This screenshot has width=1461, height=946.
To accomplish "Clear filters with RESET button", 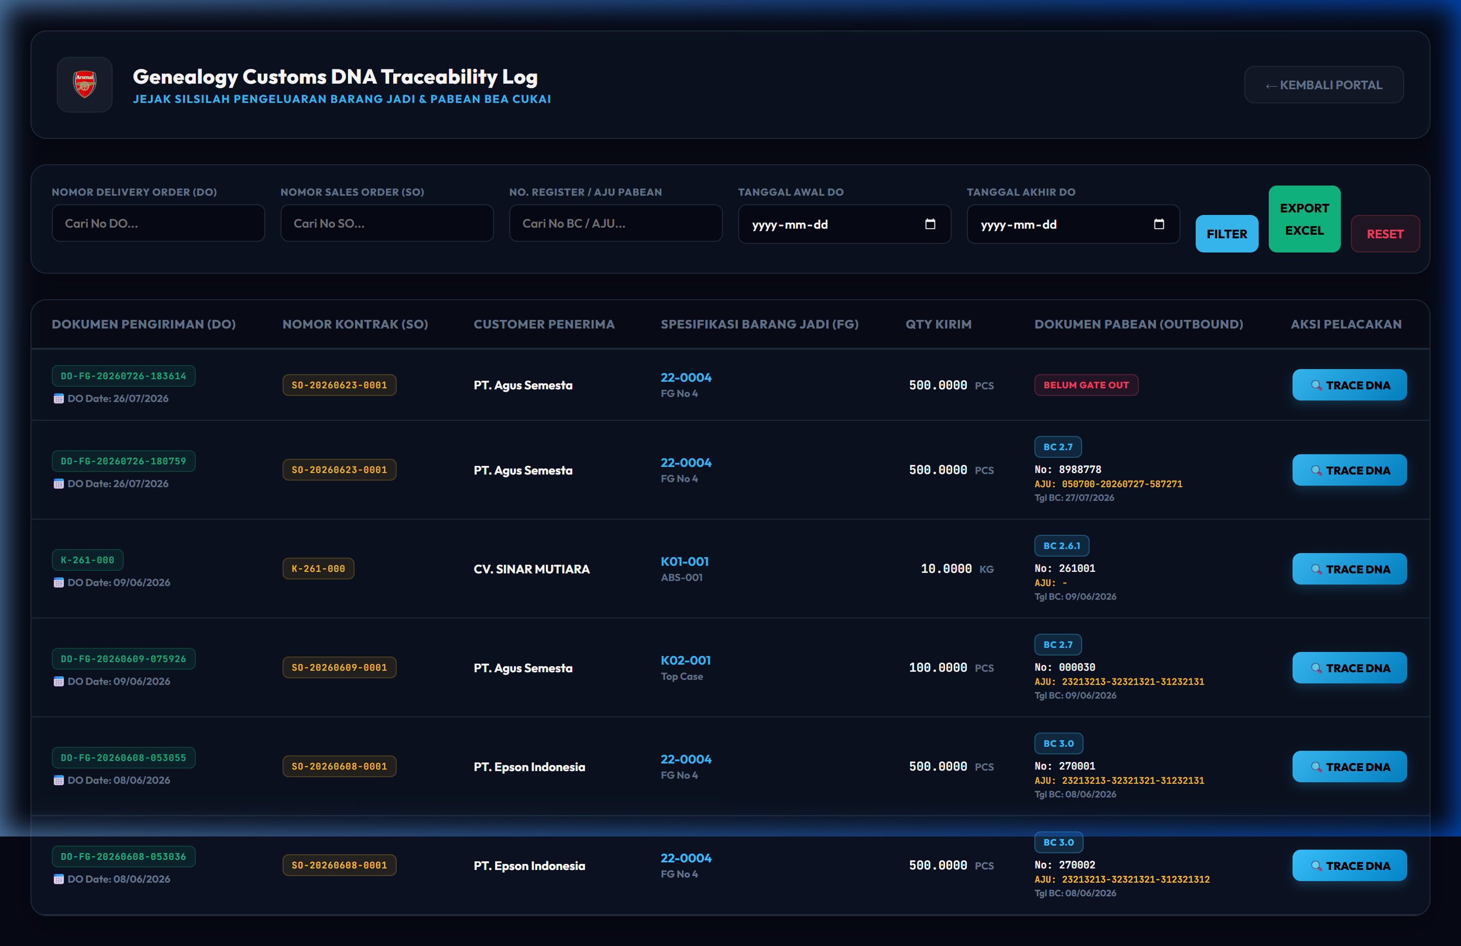I will pyautogui.click(x=1385, y=234).
